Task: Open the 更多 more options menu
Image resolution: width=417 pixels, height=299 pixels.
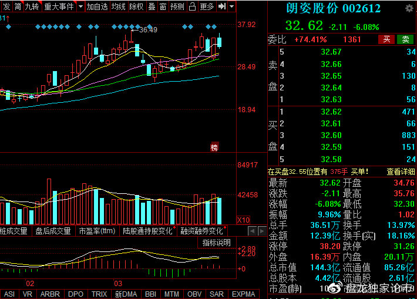Action: (x=207, y=6)
